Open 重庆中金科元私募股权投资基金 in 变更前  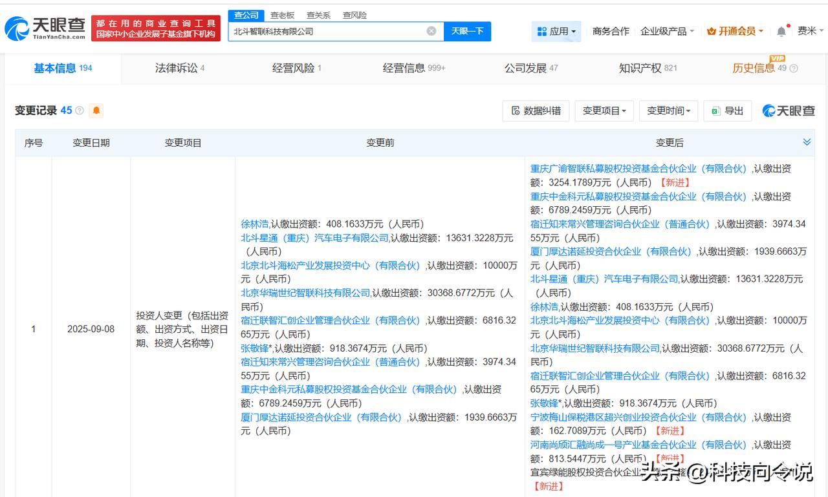tap(349, 390)
